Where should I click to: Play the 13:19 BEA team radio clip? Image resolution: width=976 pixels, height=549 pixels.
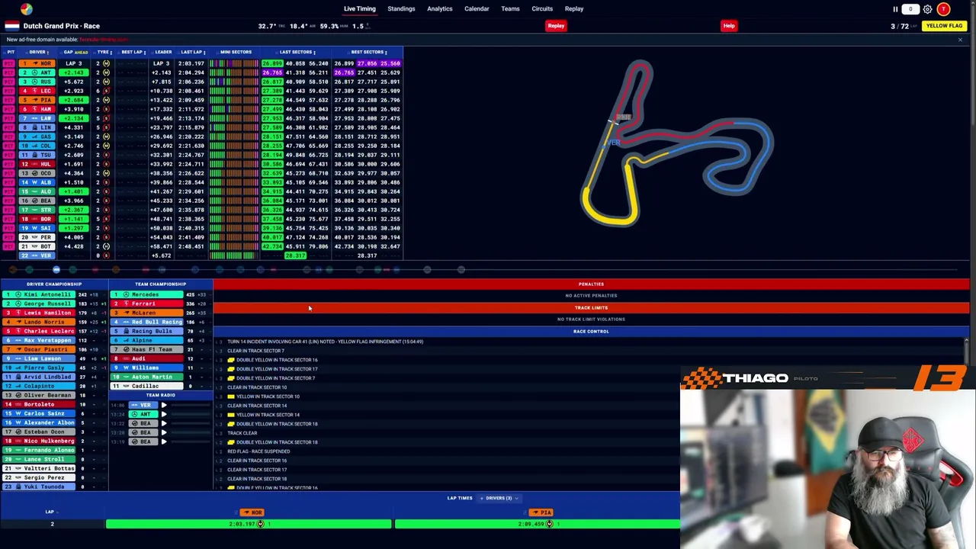164,442
